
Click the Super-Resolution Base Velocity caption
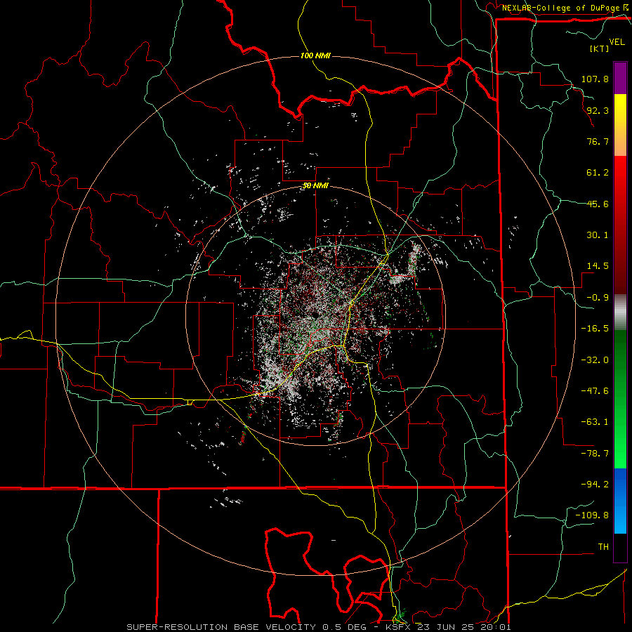tap(318, 627)
